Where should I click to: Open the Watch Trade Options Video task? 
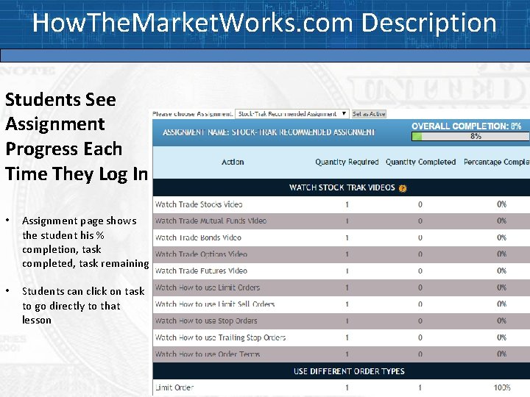tap(201, 254)
